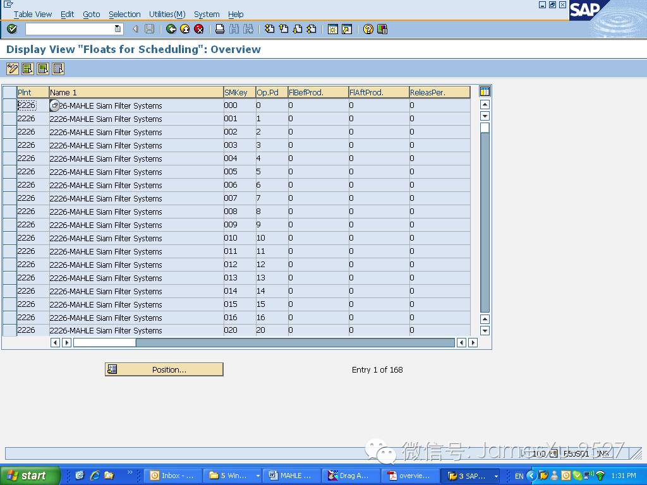Click the Select All entries icon
The width and height of the screenshot is (647, 485).
[28, 69]
